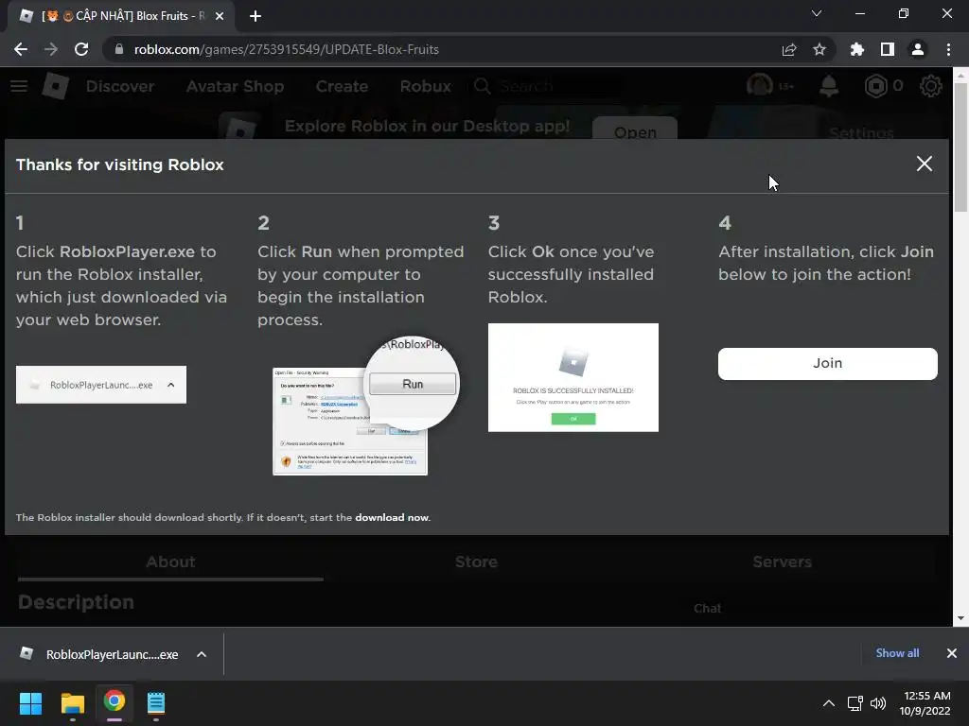The height and width of the screenshot is (726, 969).
Task: Open the Avatar Shop
Action: [236, 86]
